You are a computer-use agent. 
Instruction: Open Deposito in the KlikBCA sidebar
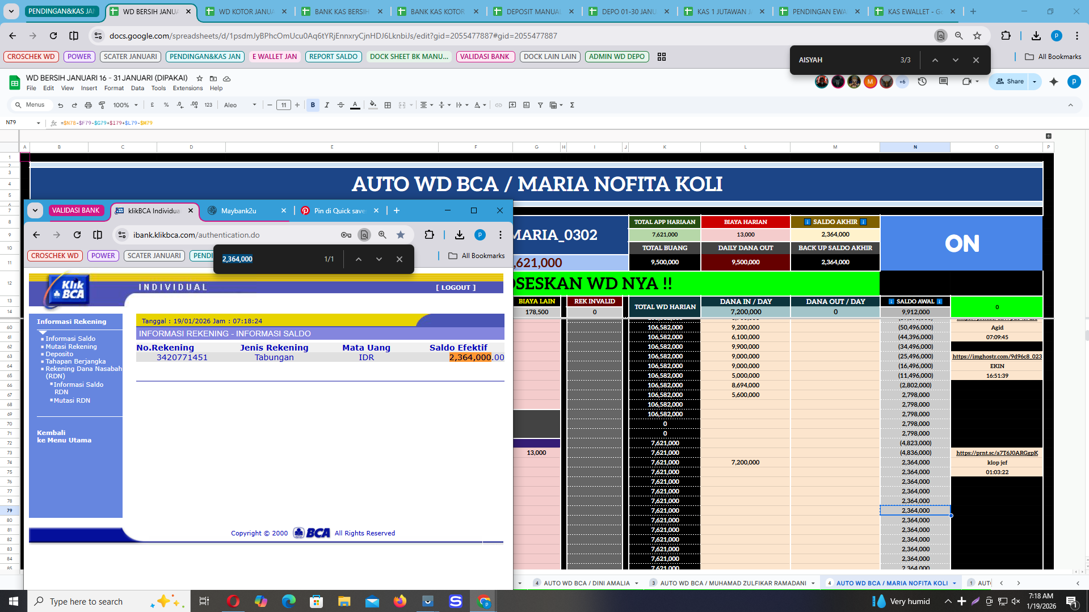coord(59,354)
